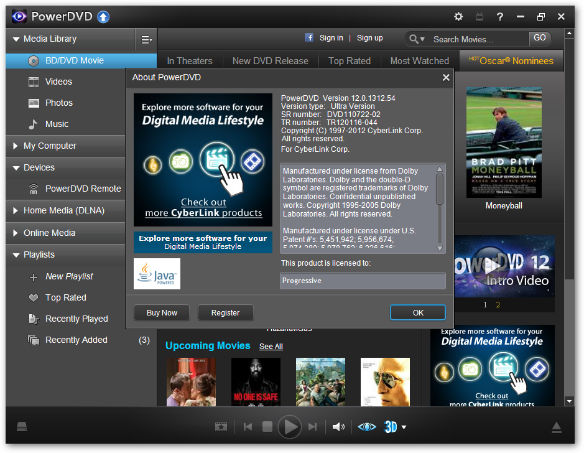Open the settings gear in title bar
584x453 pixels.
tap(458, 16)
